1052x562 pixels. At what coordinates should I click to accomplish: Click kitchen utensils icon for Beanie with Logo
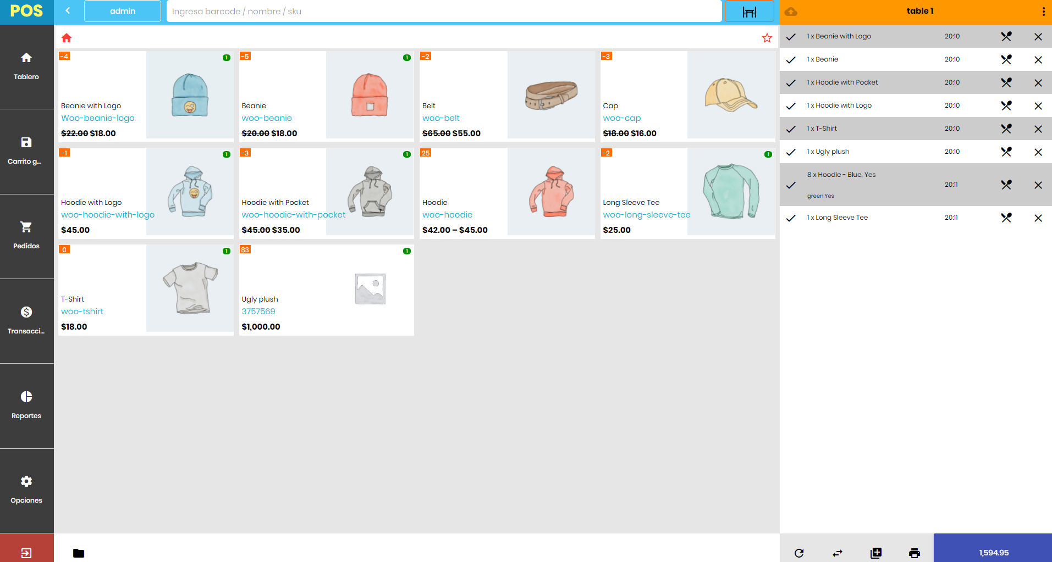(1006, 37)
